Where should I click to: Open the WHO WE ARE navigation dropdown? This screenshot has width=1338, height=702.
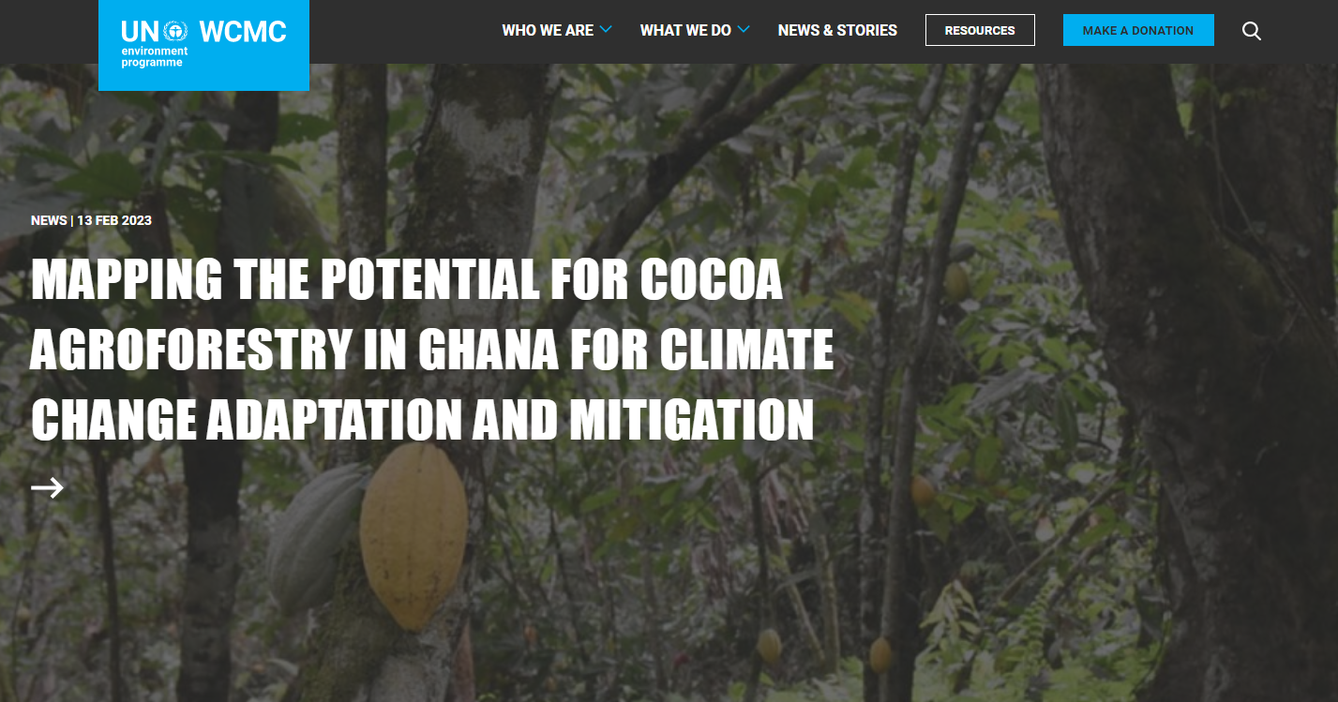click(x=547, y=29)
